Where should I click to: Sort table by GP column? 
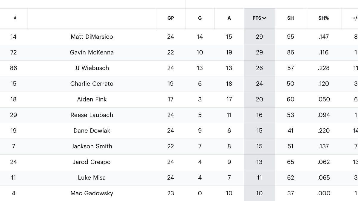170,18
